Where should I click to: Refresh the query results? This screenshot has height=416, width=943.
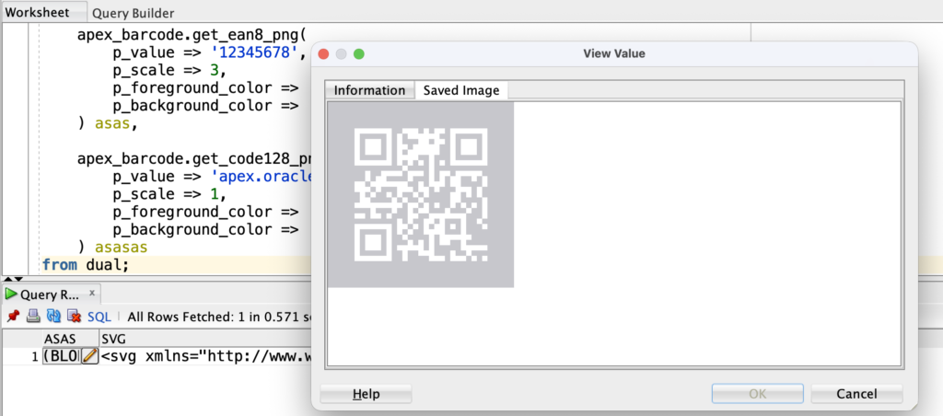point(53,317)
